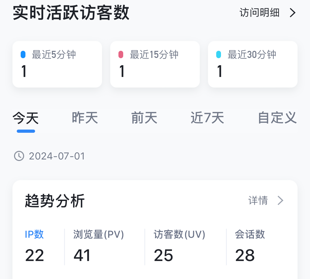Open the 最近15分钟 visitor card
Screen dimensions: 310x279
[x=155, y=64]
